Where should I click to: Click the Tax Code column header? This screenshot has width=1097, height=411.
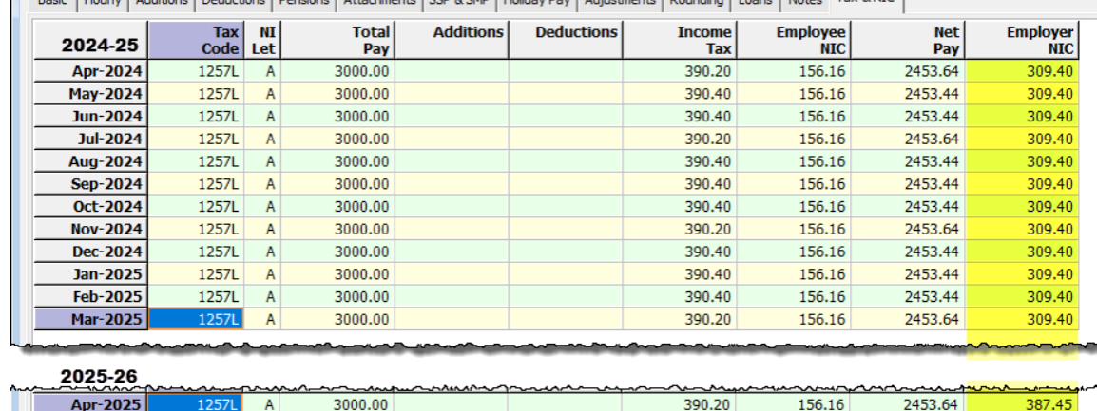pyautogui.click(x=196, y=41)
